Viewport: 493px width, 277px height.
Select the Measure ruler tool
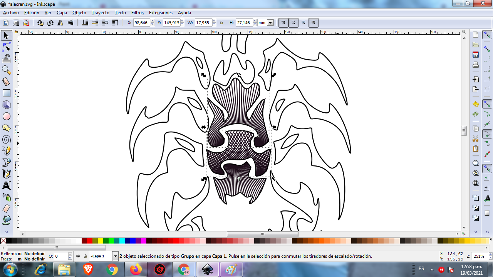[x=6, y=82]
